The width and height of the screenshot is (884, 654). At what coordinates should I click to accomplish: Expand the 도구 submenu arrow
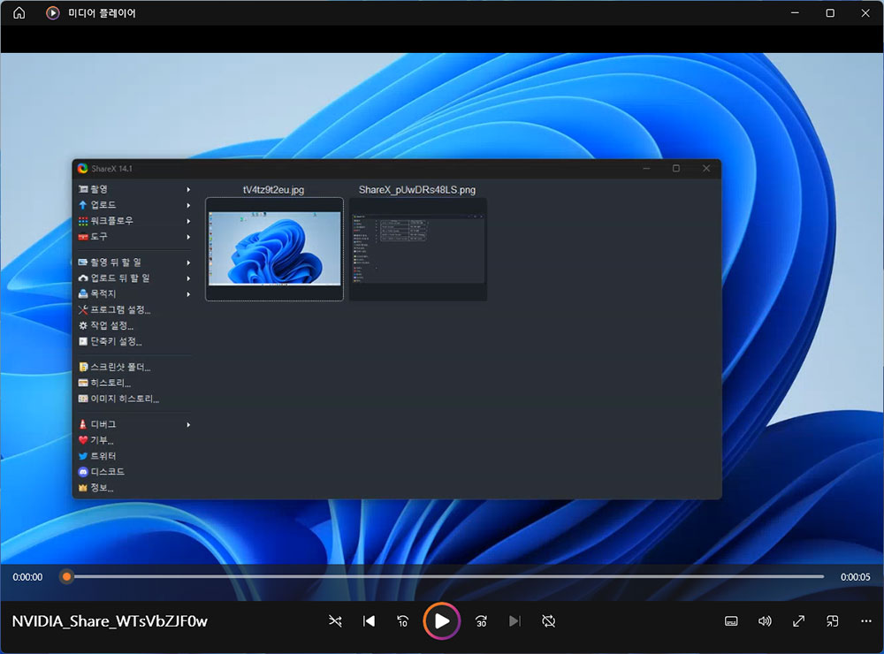point(188,238)
